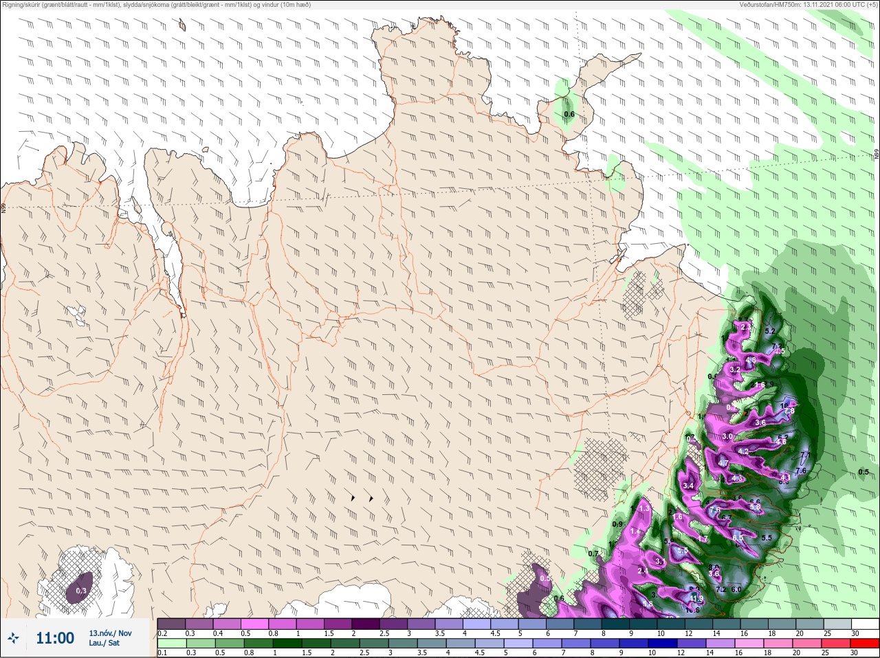880x658 pixels.
Task: Click the Veðurstofan logo icon beside the time
Action: pyautogui.click(x=14, y=638)
